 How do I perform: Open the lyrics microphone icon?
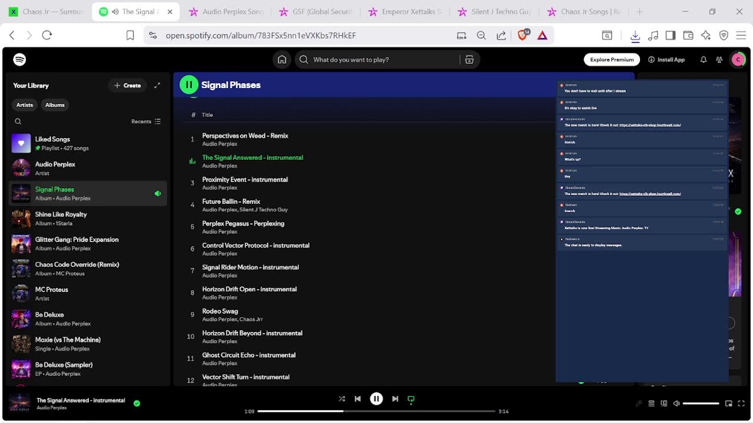pyautogui.click(x=638, y=404)
